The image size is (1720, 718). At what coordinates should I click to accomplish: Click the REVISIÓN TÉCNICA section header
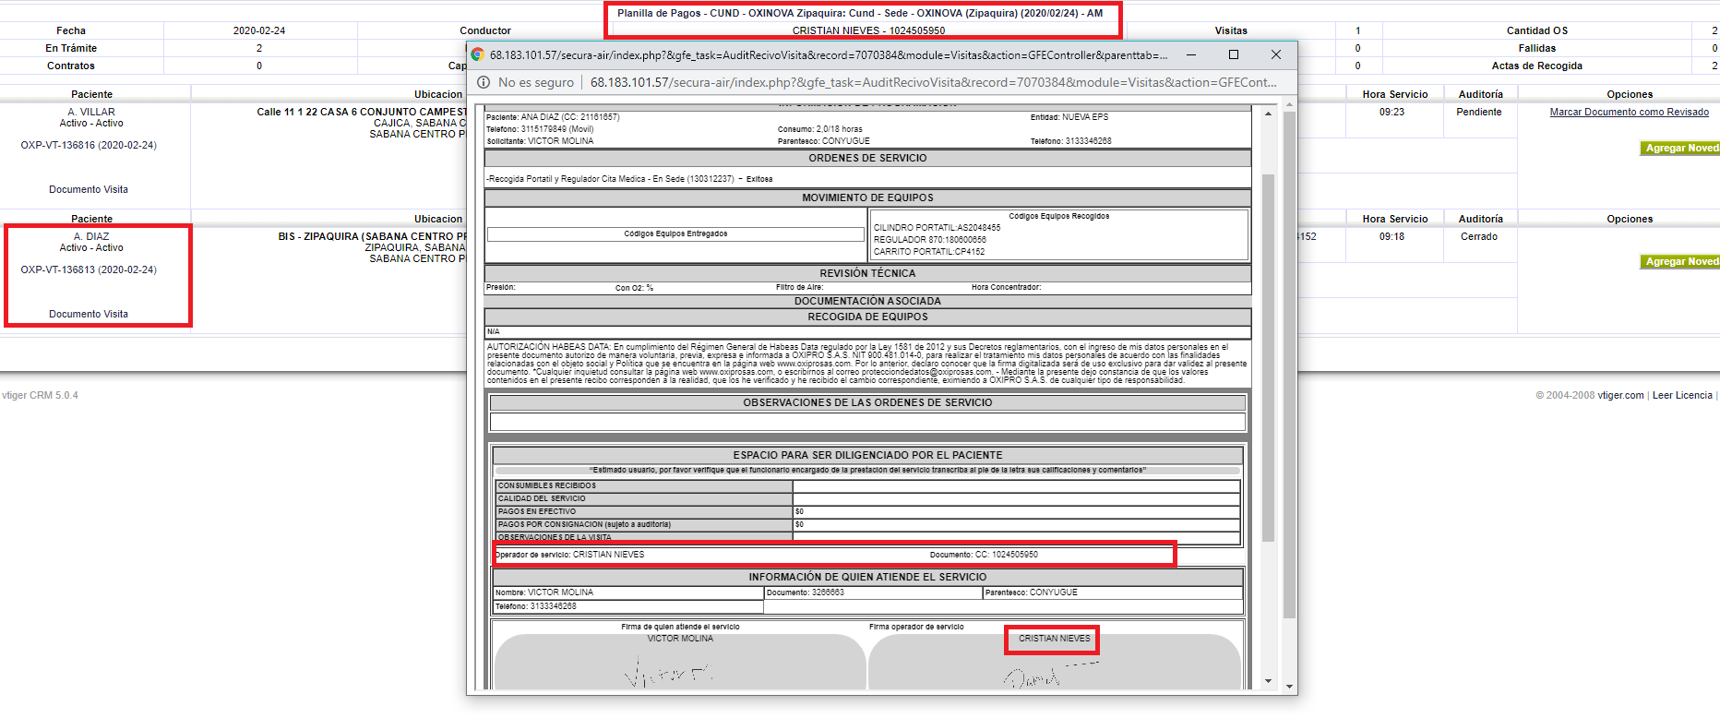(867, 273)
